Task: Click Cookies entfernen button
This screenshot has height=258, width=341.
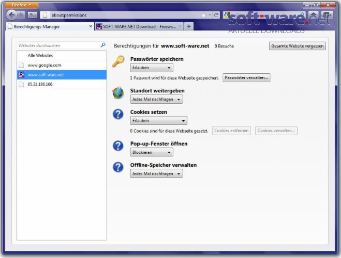Action: click(x=231, y=131)
